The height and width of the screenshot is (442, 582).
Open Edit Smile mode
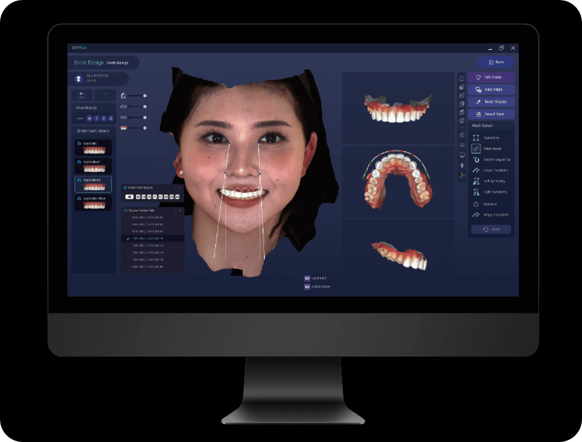pyautogui.click(x=491, y=77)
